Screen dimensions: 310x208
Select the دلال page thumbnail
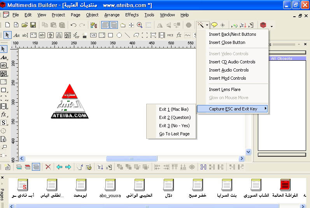(168, 188)
